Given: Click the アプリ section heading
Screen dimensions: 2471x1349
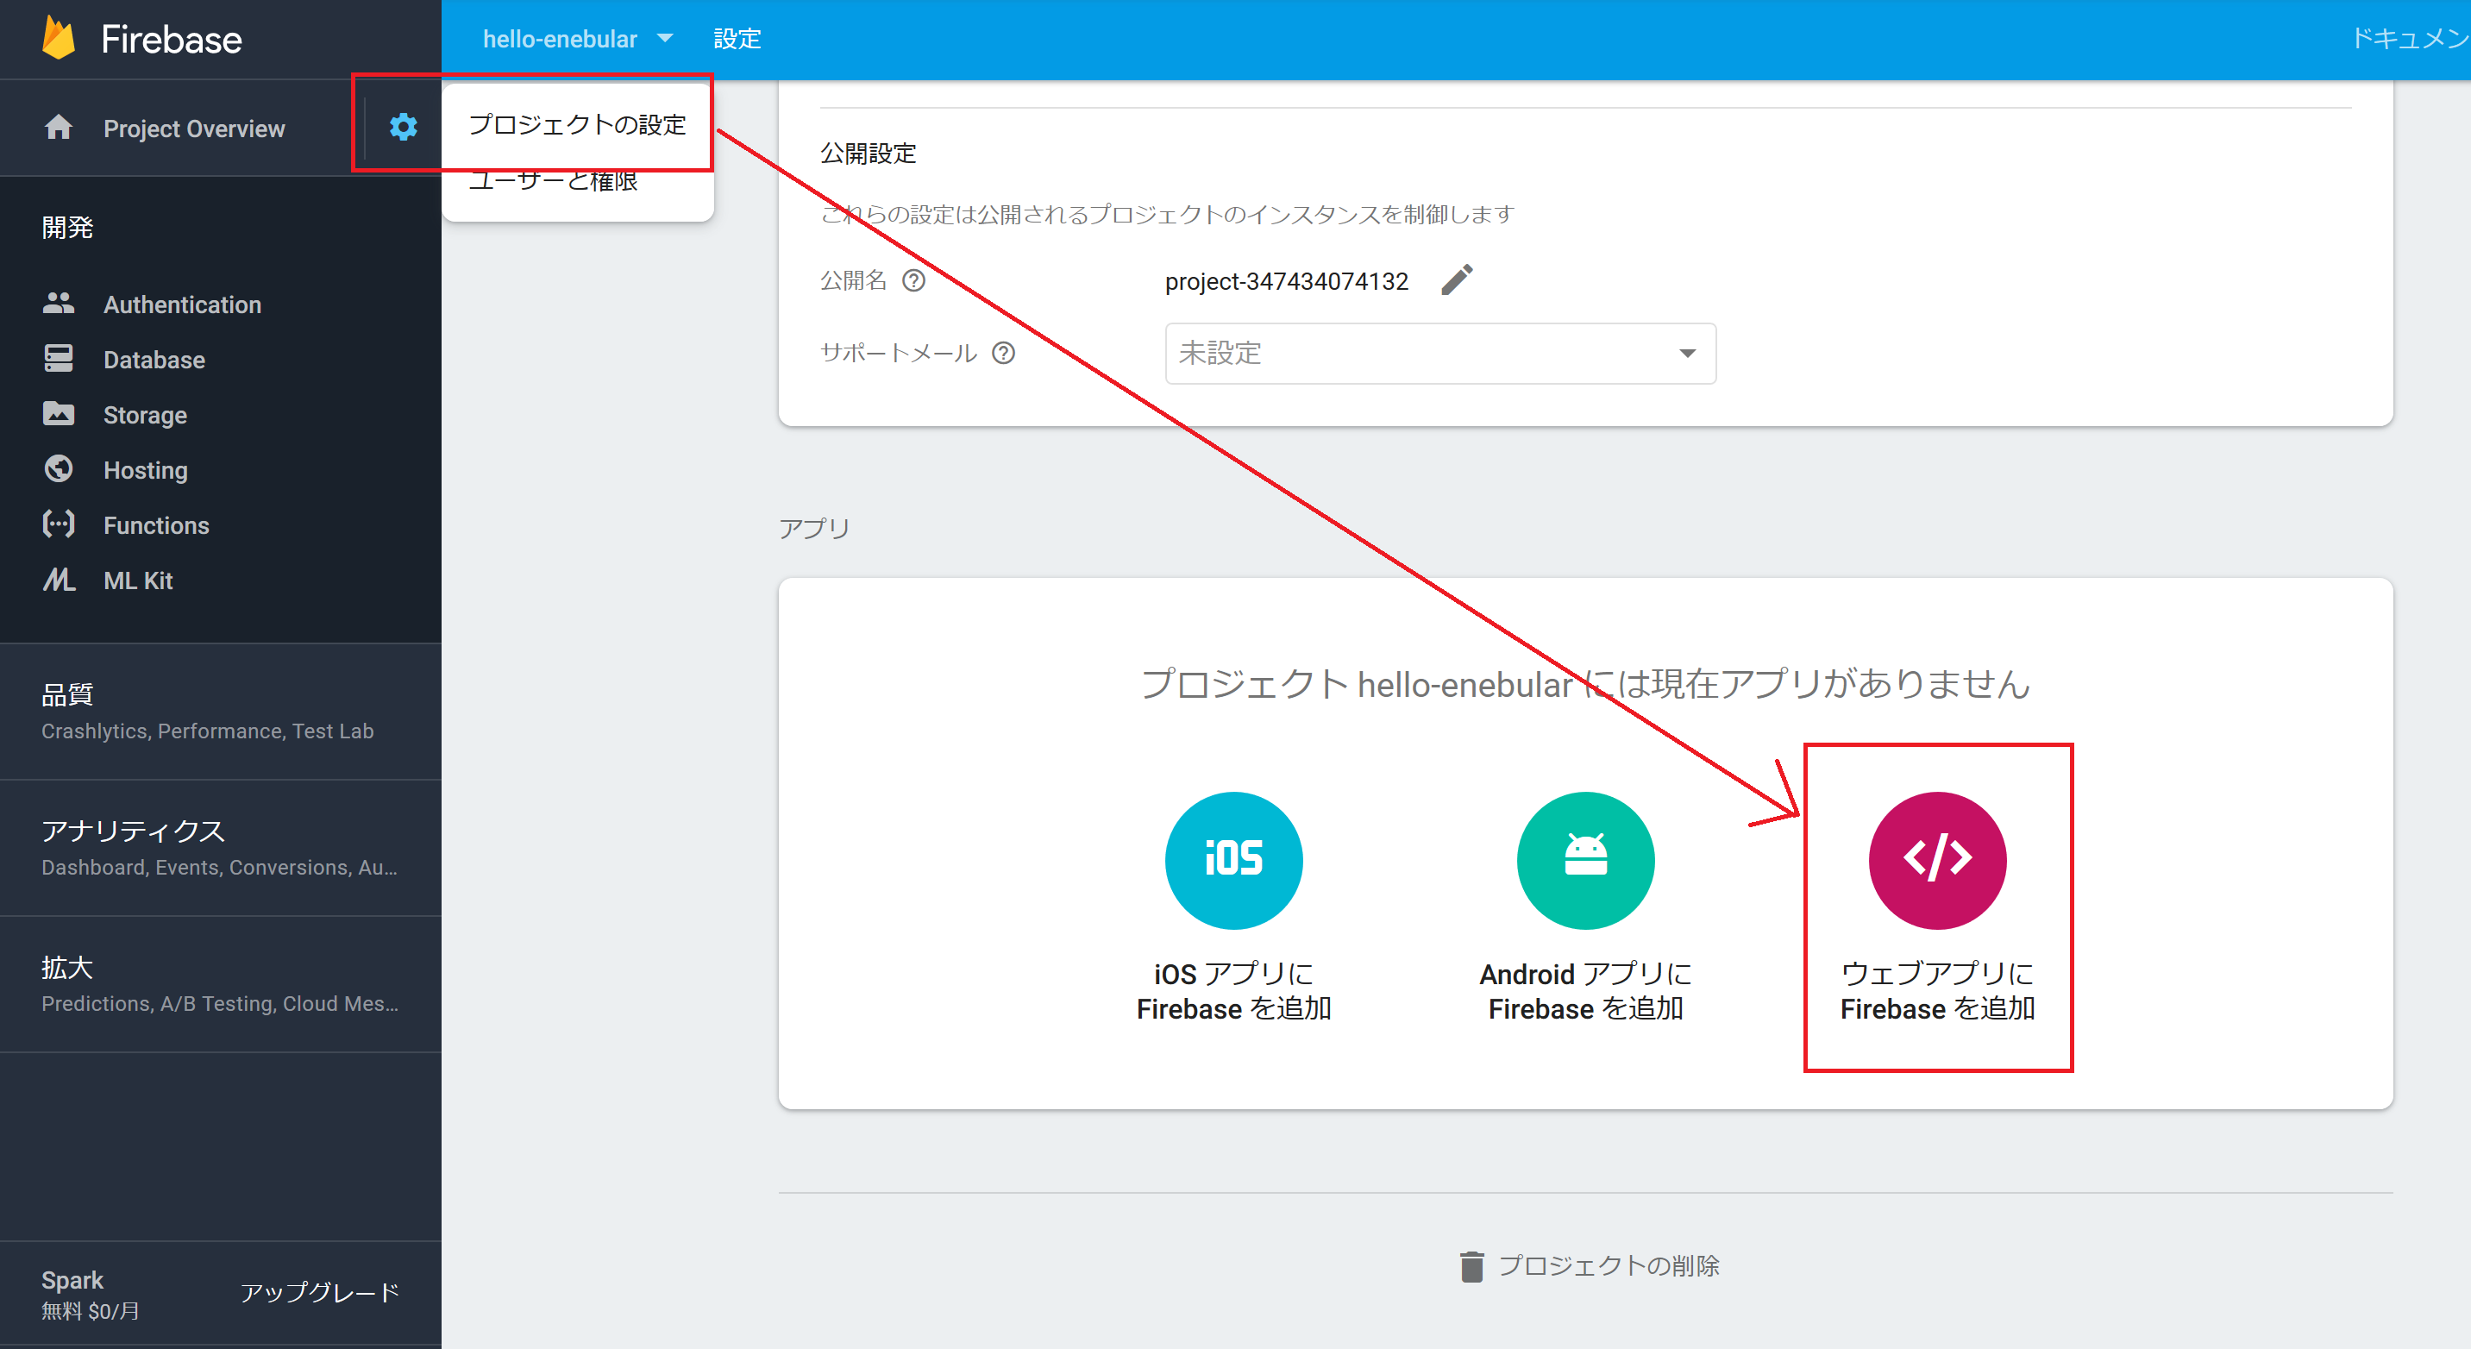Looking at the screenshot, I should 813,528.
